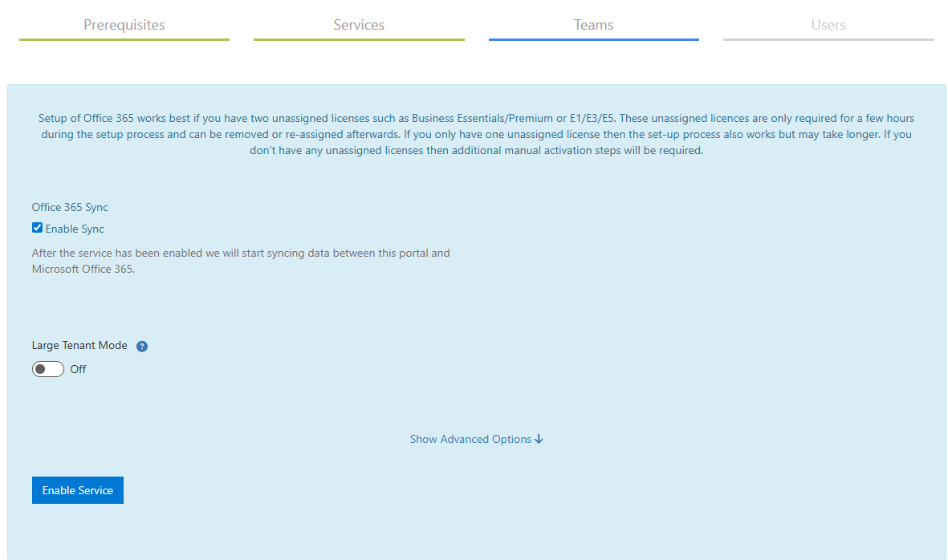Expand Show Advanced Options
The image size is (948, 560).
(x=470, y=439)
